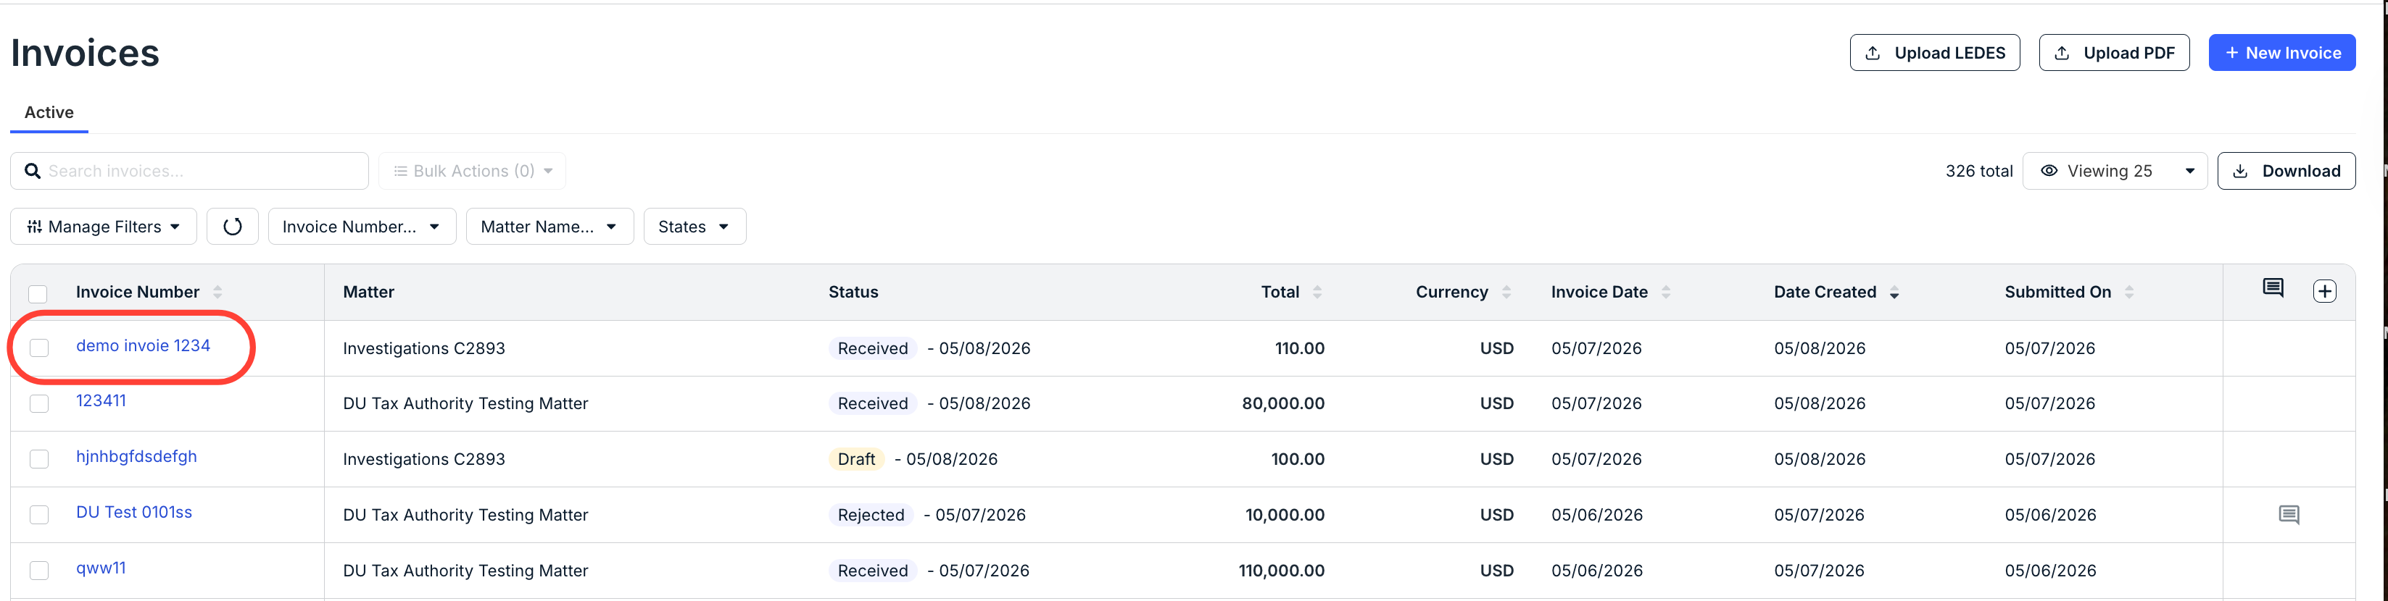The width and height of the screenshot is (2388, 601).
Task: Click the comments icon in table header
Action: pos(2273,288)
